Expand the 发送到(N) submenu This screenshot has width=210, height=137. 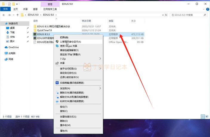78,88
